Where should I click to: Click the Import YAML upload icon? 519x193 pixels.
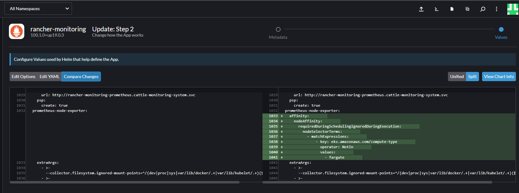(x=421, y=9)
